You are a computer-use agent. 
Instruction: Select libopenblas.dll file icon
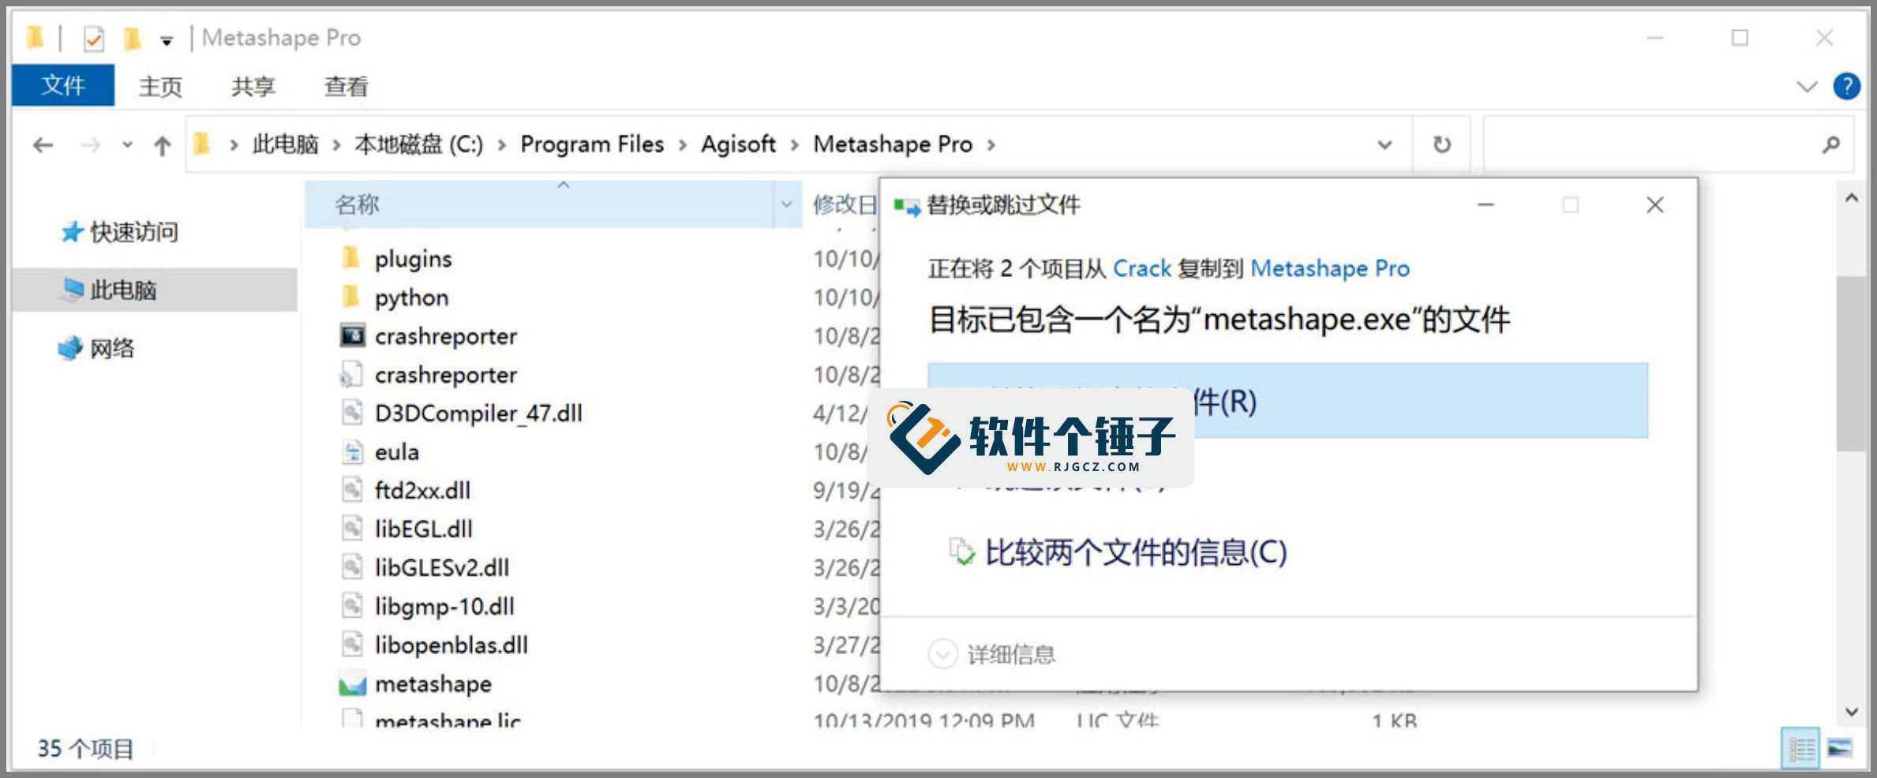click(351, 645)
